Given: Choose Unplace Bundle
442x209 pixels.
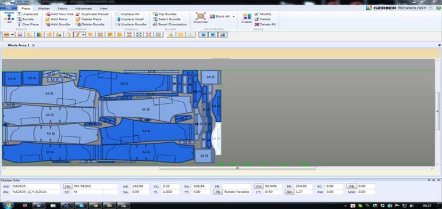Looking at the screenshot, I should 130,24.
